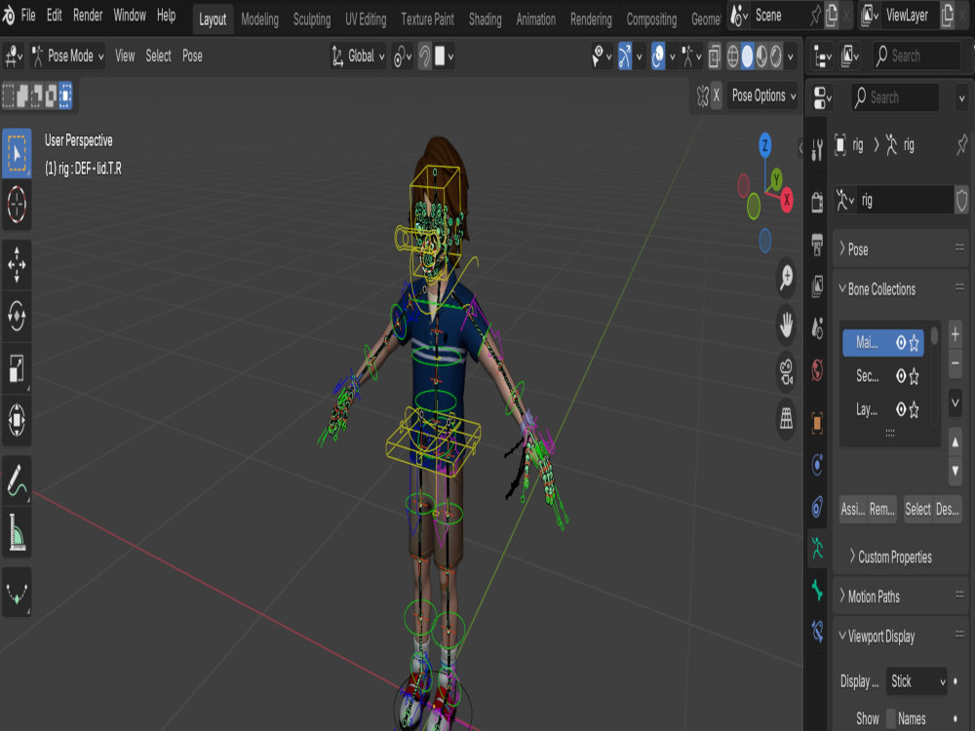The image size is (975, 731).
Task: Open the Output properties tab
Action: 818,243
